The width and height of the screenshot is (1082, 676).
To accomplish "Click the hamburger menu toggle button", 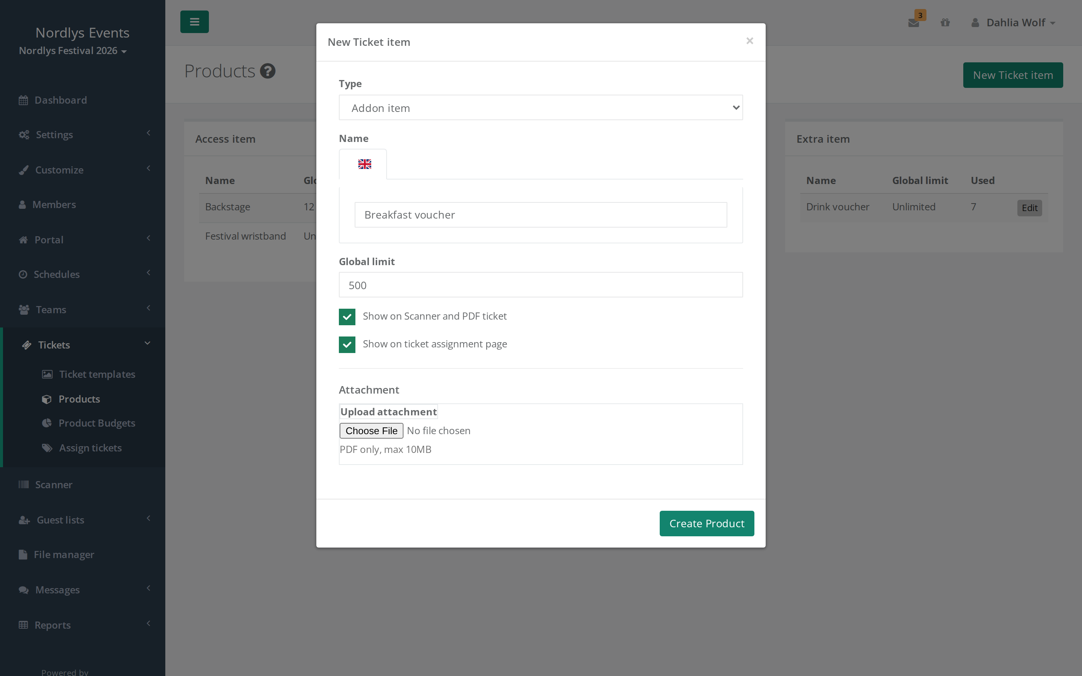I will tap(194, 21).
